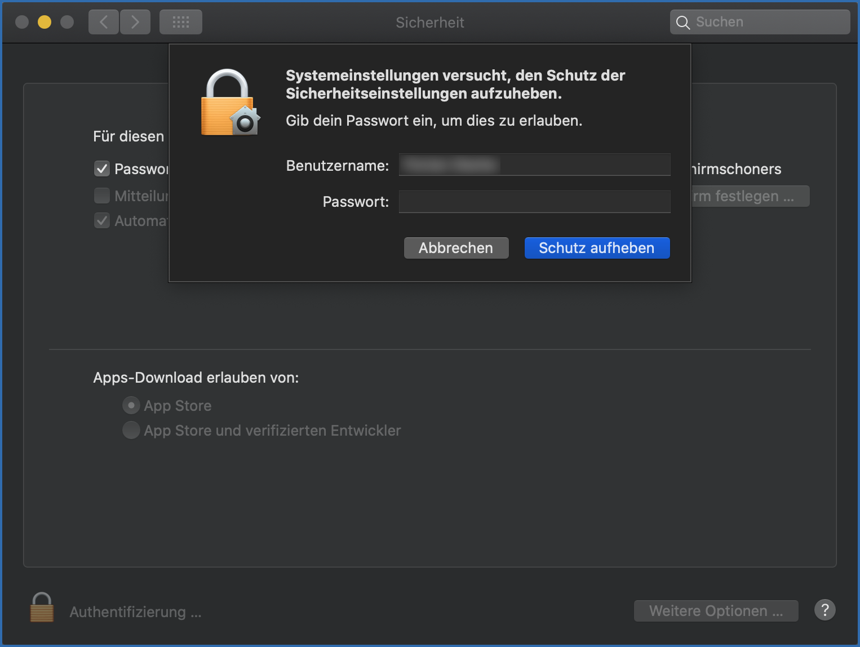The height and width of the screenshot is (647, 860).
Task: Toggle the Automatisch checkbox
Action: click(101, 220)
